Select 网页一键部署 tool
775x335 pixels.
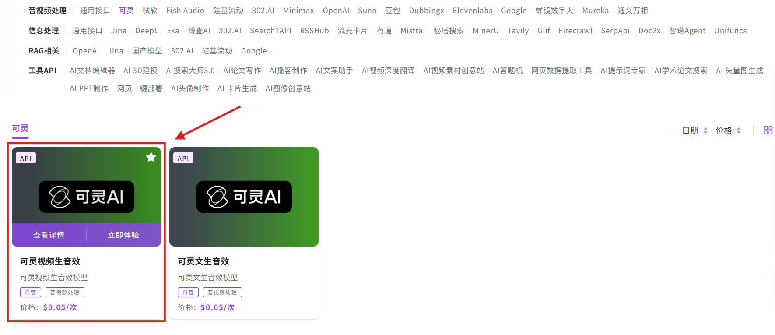click(x=140, y=88)
